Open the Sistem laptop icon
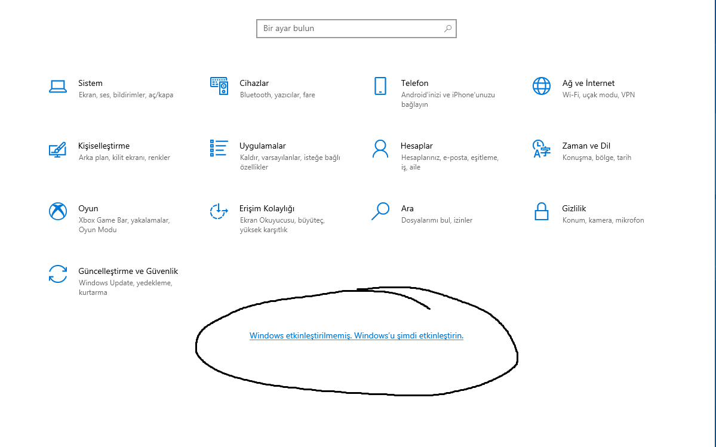 tap(58, 86)
